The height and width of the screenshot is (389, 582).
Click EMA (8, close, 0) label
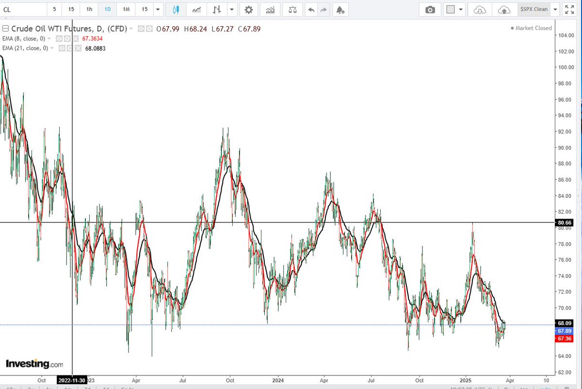coord(24,39)
